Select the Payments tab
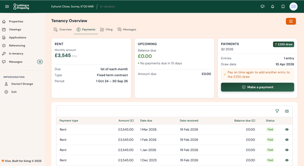 tap(86, 29)
